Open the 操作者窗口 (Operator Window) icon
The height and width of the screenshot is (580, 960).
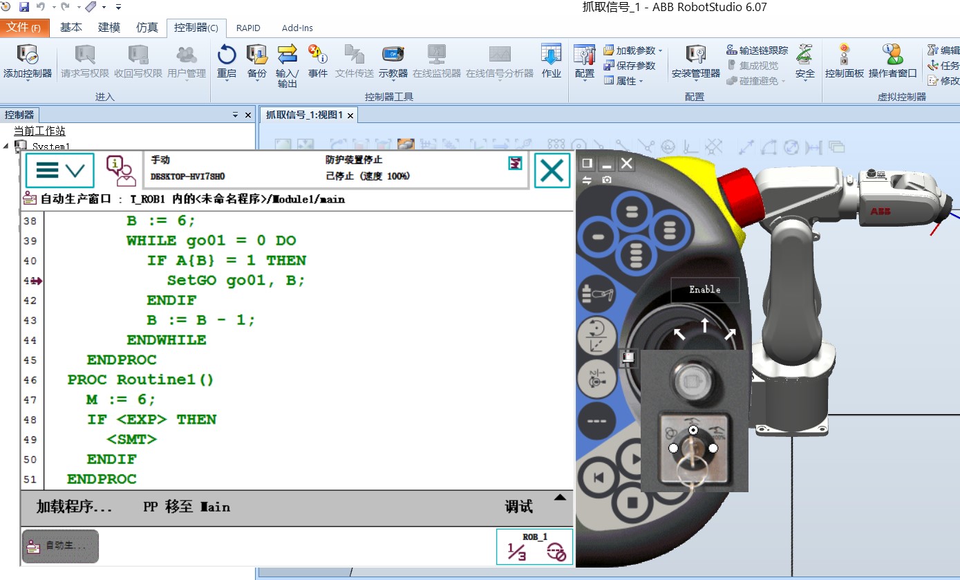coord(892,55)
